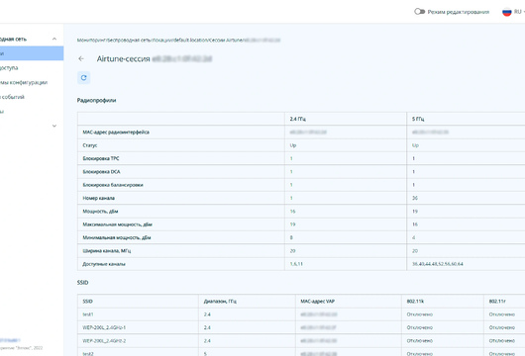Click the Номер канала row label
This screenshot has height=356, width=525.
coord(98,198)
